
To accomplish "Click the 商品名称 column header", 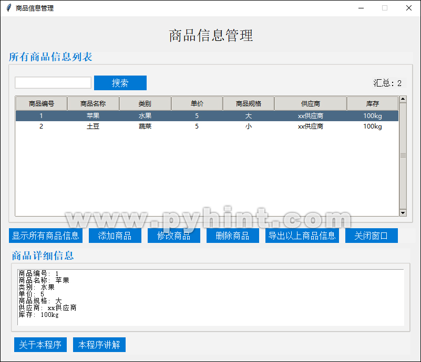I will coord(93,103).
